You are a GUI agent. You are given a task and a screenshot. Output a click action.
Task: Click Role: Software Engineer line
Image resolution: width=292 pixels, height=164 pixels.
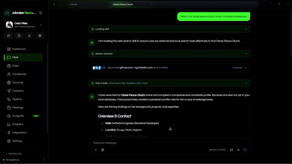pyautogui.click(x=132, y=123)
